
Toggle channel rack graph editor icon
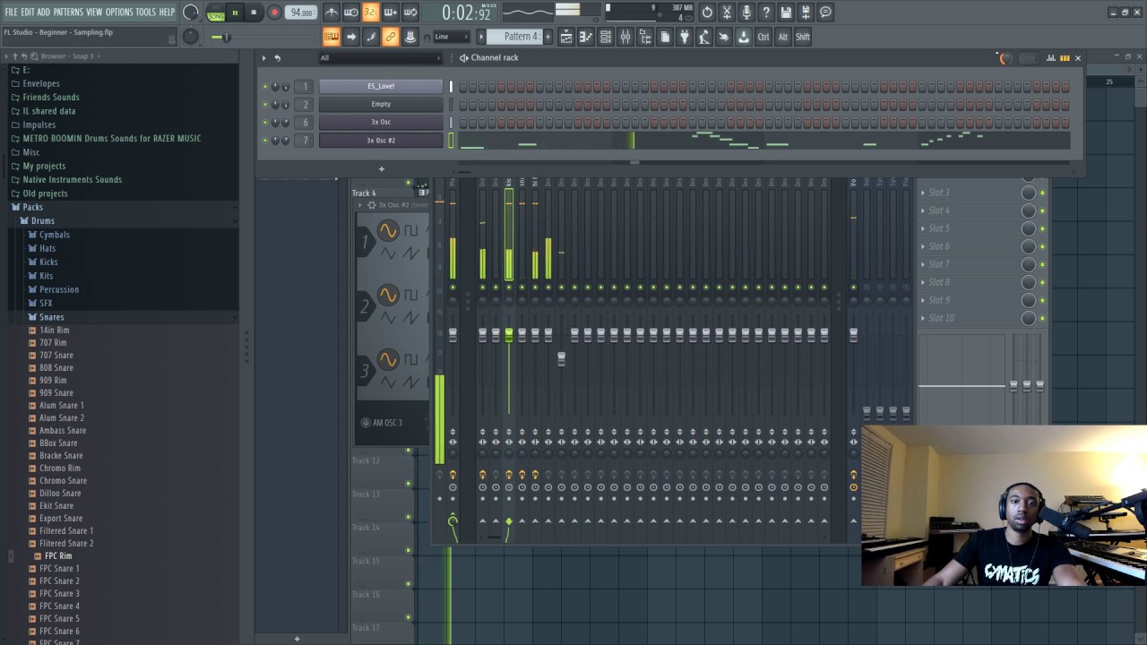pyautogui.click(x=1051, y=58)
